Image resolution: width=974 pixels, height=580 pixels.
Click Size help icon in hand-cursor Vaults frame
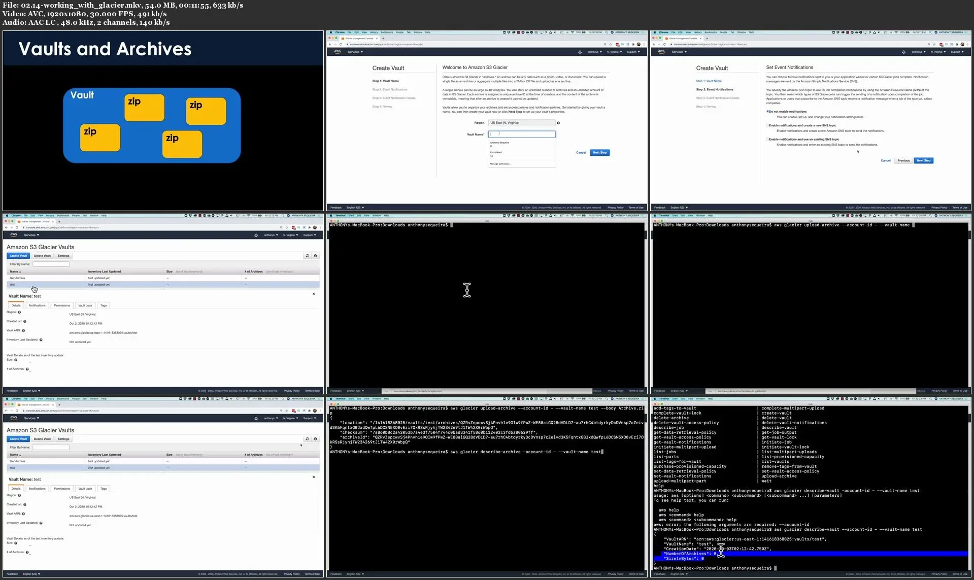16,360
